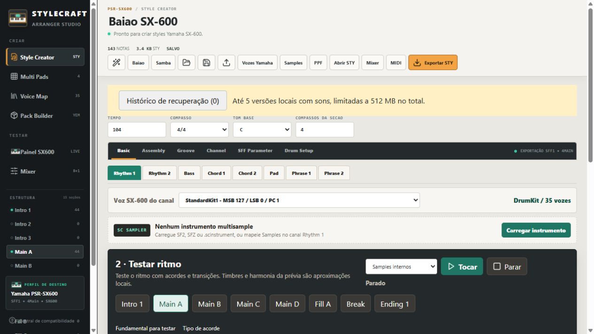The height and width of the screenshot is (334, 594).
Task: Select Intro 1 in the Estrutura list
Action: [45, 210]
